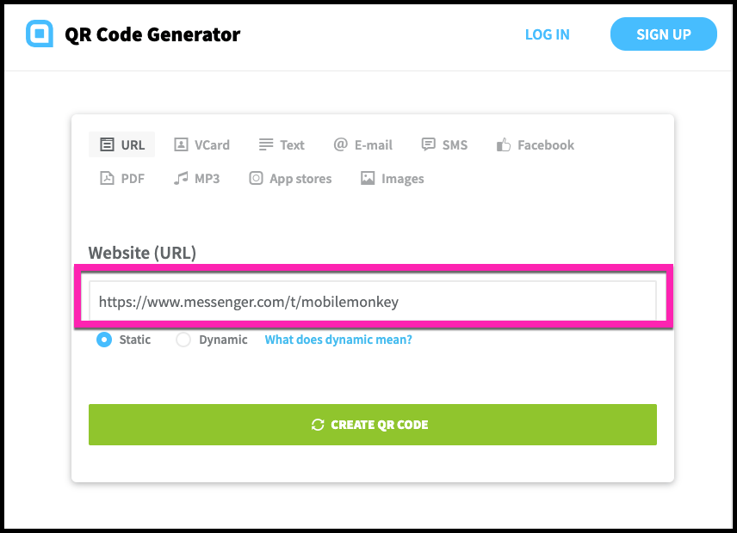
Task: Select the Static radio button
Action: pyautogui.click(x=104, y=340)
